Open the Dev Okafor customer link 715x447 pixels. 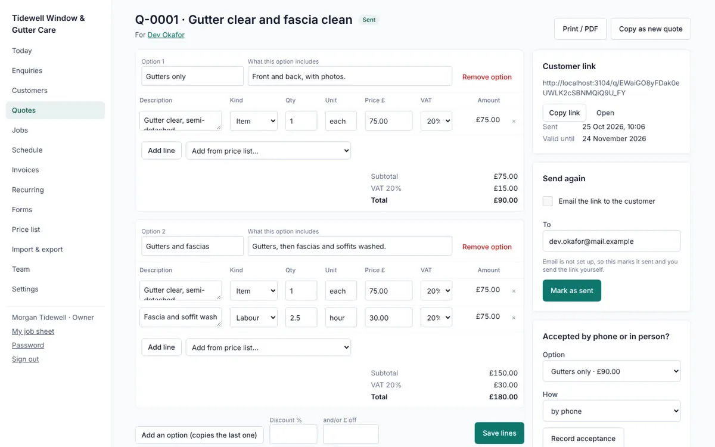[x=166, y=35]
